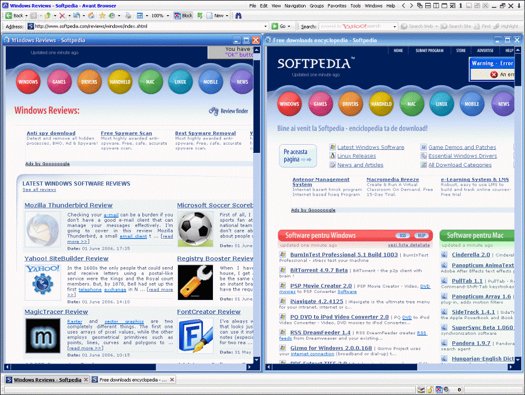Screen dimensions: 525x395
Task: Click the Up one level folder icon
Action: pyautogui.click(x=48, y=15)
